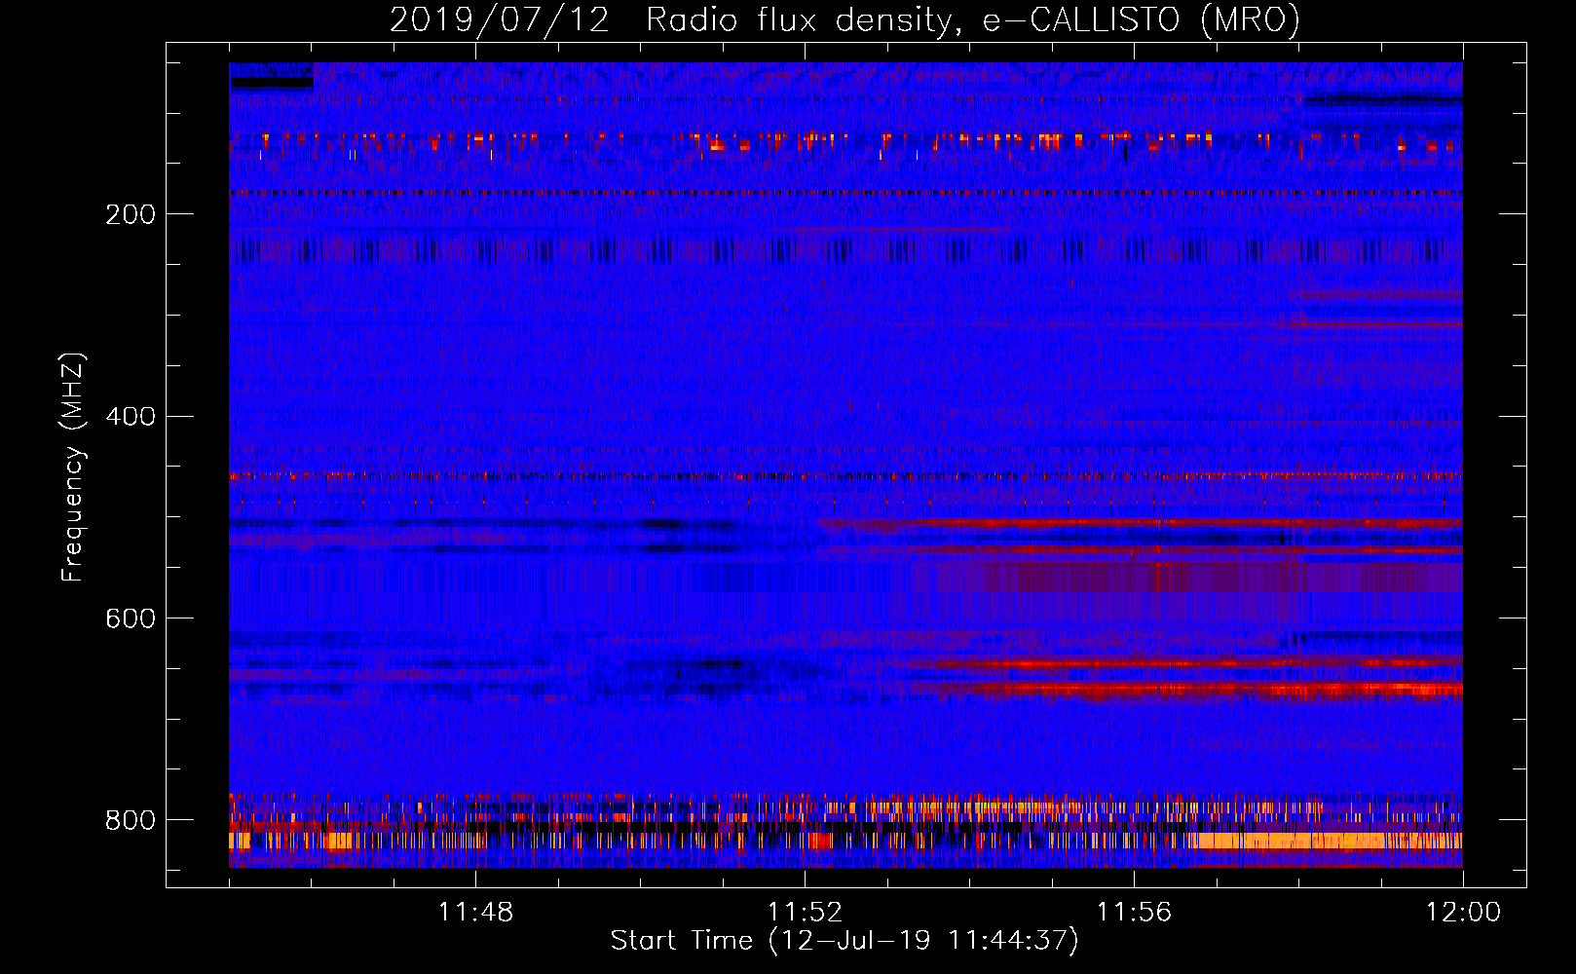Click the "Start Time (12-Jul-19 11:44:37)" label
Screen dimensions: 1576x974
(844, 941)
